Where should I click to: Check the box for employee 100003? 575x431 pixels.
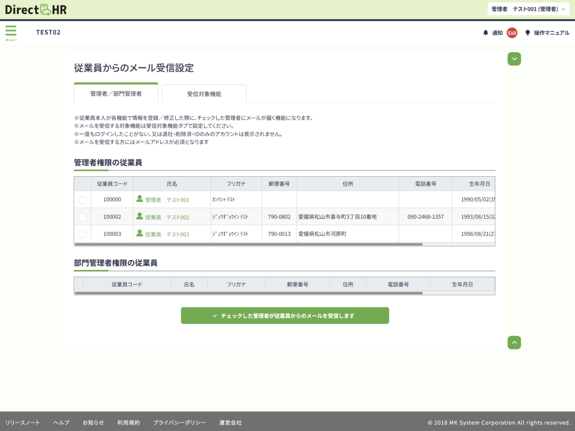[83, 234]
